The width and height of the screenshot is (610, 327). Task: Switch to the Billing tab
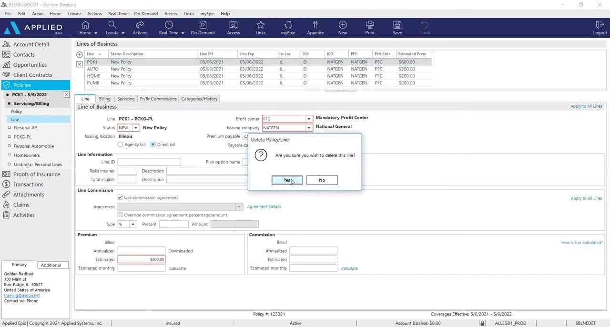tap(105, 99)
